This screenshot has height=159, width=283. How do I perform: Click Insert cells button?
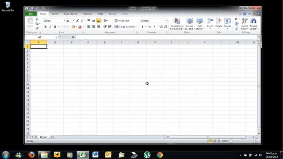coord(210,23)
